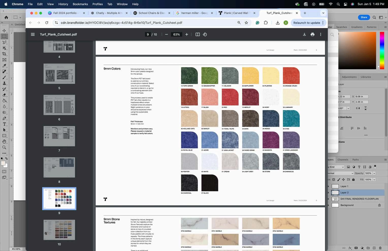Open Chrome downloads icon
Viewport: 388px width, 251px height.
point(278,23)
